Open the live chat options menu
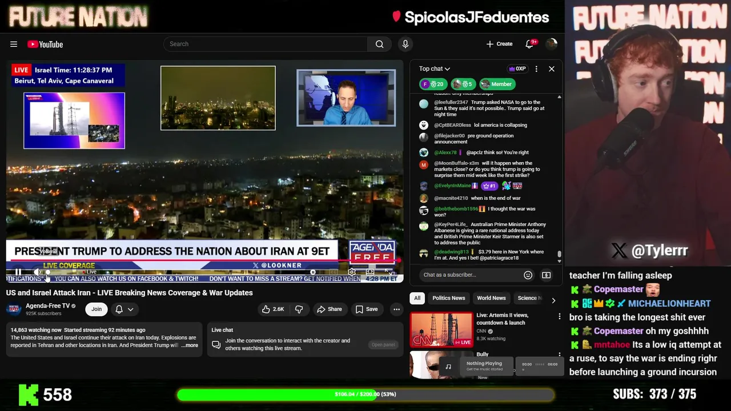The height and width of the screenshot is (411, 731). tap(536, 69)
